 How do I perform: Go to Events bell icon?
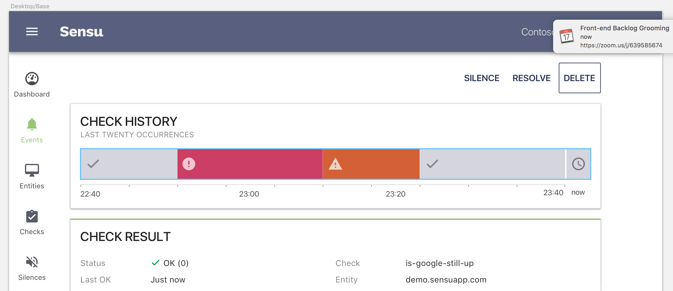point(32,124)
